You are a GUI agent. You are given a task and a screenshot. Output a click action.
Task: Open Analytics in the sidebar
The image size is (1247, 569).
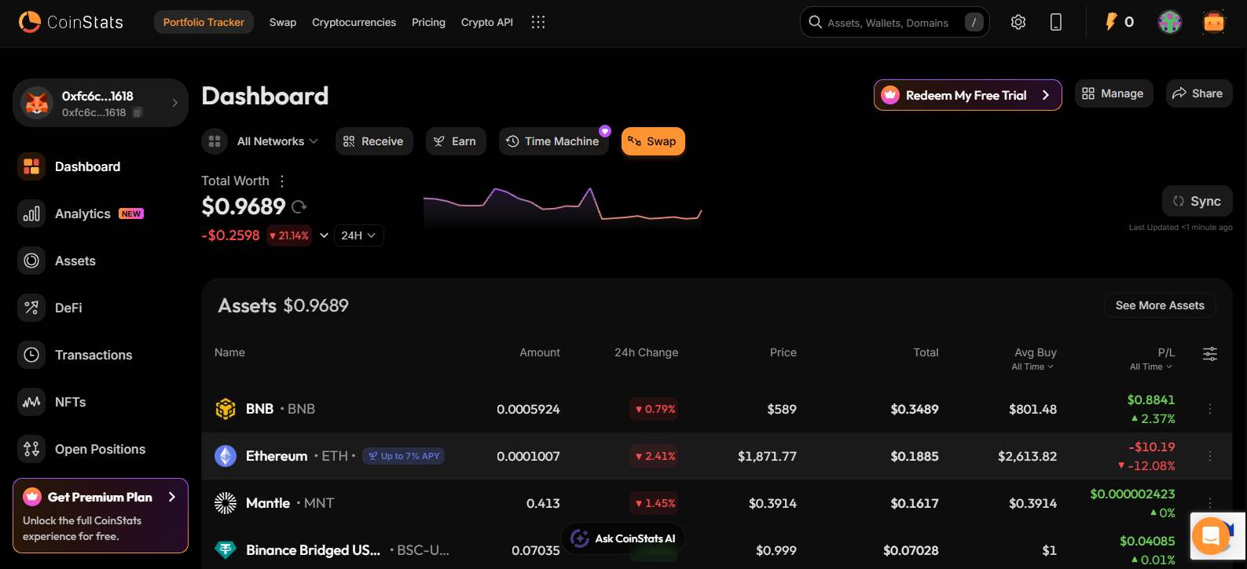click(x=101, y=213)
